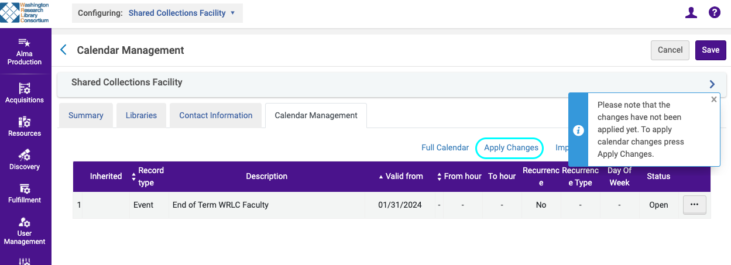
Task: Open the Acquisitions sidebar icon
Action: (25, 88)
